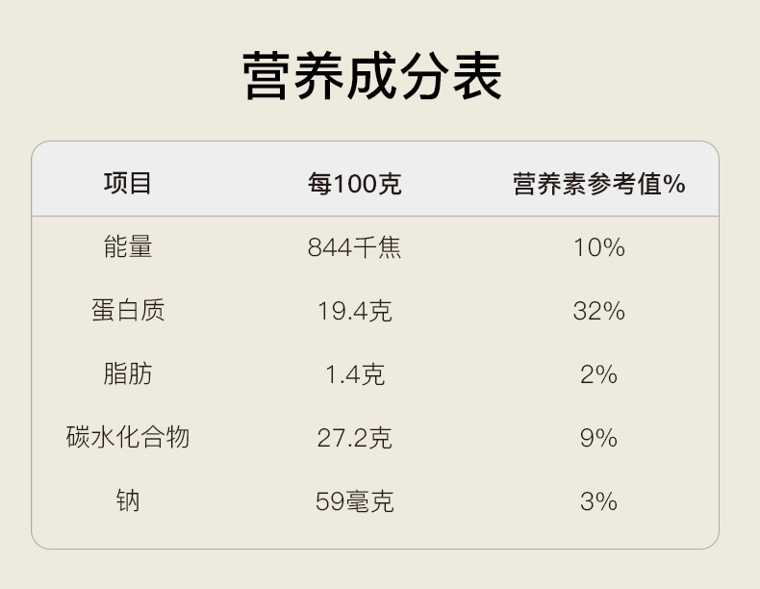The image size is (760, 589).
Task: Click the 2% reference value for 脂肪
Action: point(599,374)
